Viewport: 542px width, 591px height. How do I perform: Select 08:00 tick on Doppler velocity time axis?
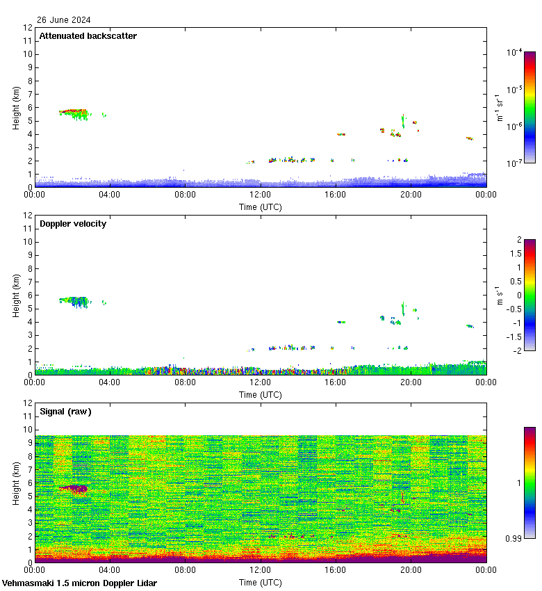tap(186, 383)
